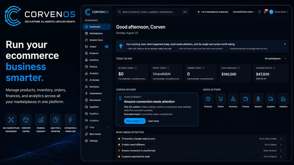Open the Amazon quick action icon
294x165 pixels.
tap(258, 99)
